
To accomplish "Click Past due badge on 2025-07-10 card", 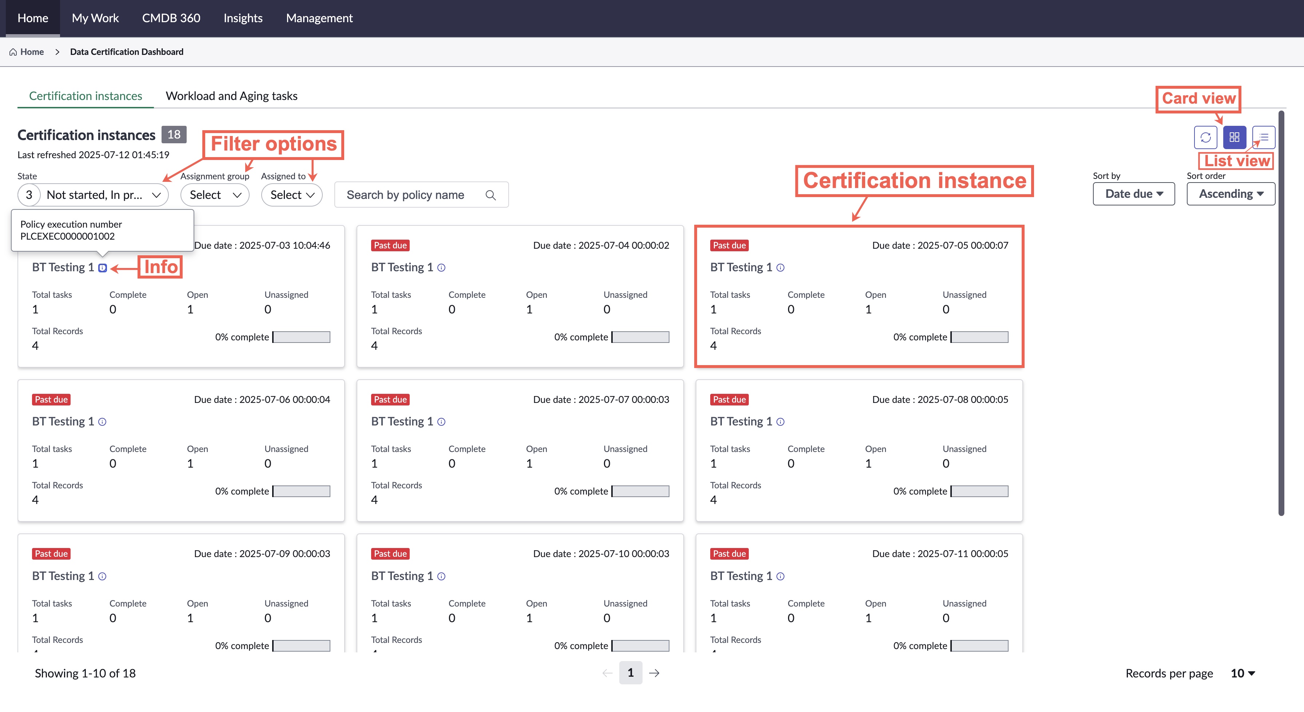I will click(x=390, y=553).
